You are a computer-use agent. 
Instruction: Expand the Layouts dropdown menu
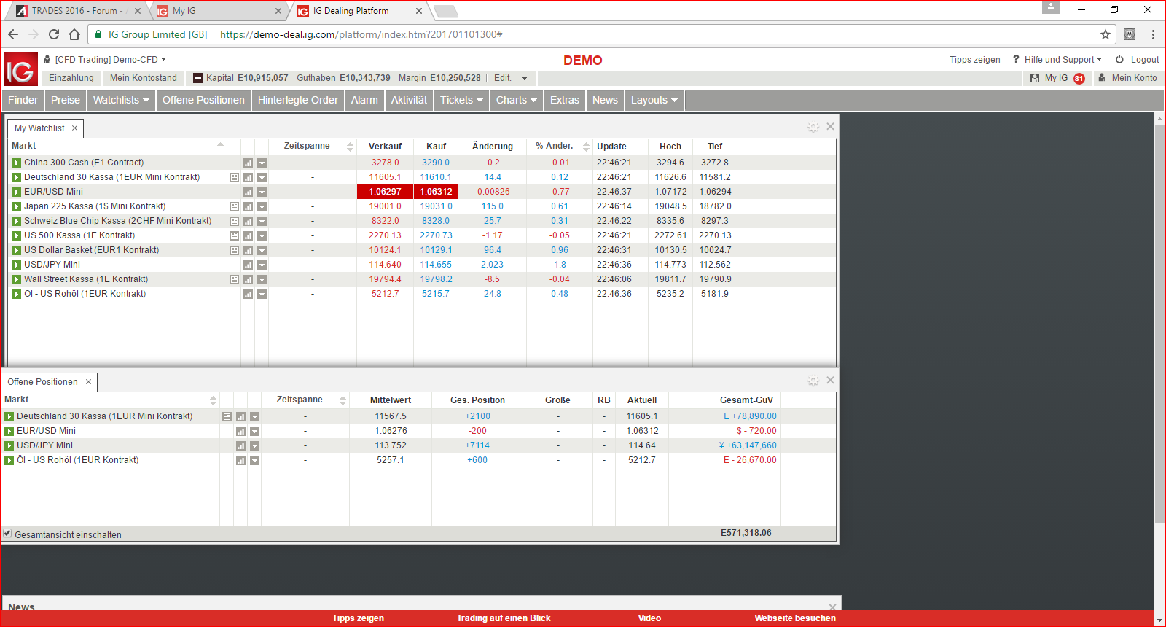point(654,100)
